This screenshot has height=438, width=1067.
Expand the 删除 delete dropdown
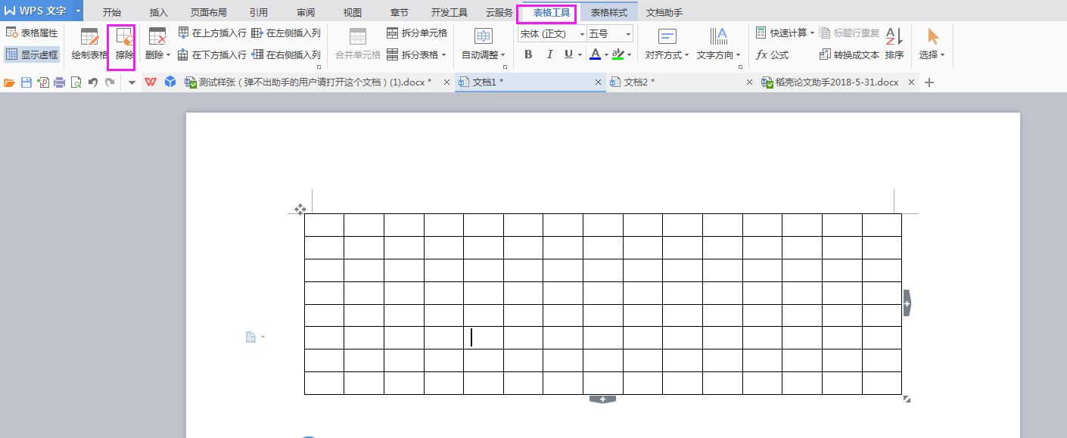click(x=167, y=55)
